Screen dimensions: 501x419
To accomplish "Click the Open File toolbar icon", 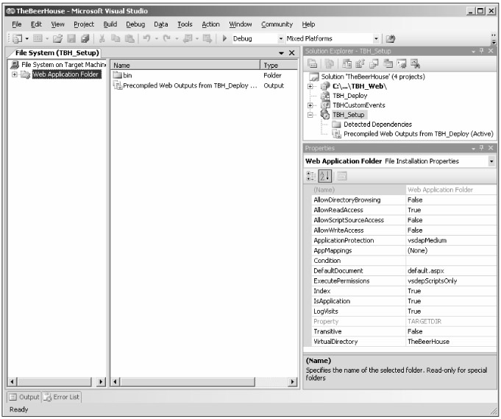I will pos(56,38).
